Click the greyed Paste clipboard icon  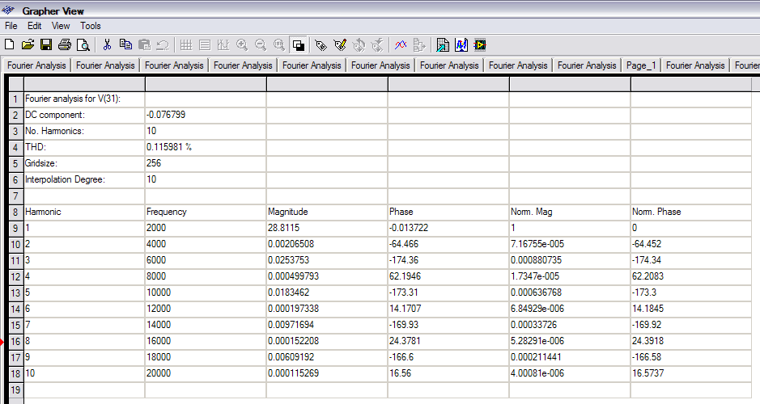click(x=144, y=45)
